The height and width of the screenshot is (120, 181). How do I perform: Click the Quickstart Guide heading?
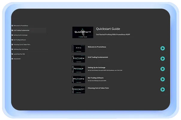(108, 29)
